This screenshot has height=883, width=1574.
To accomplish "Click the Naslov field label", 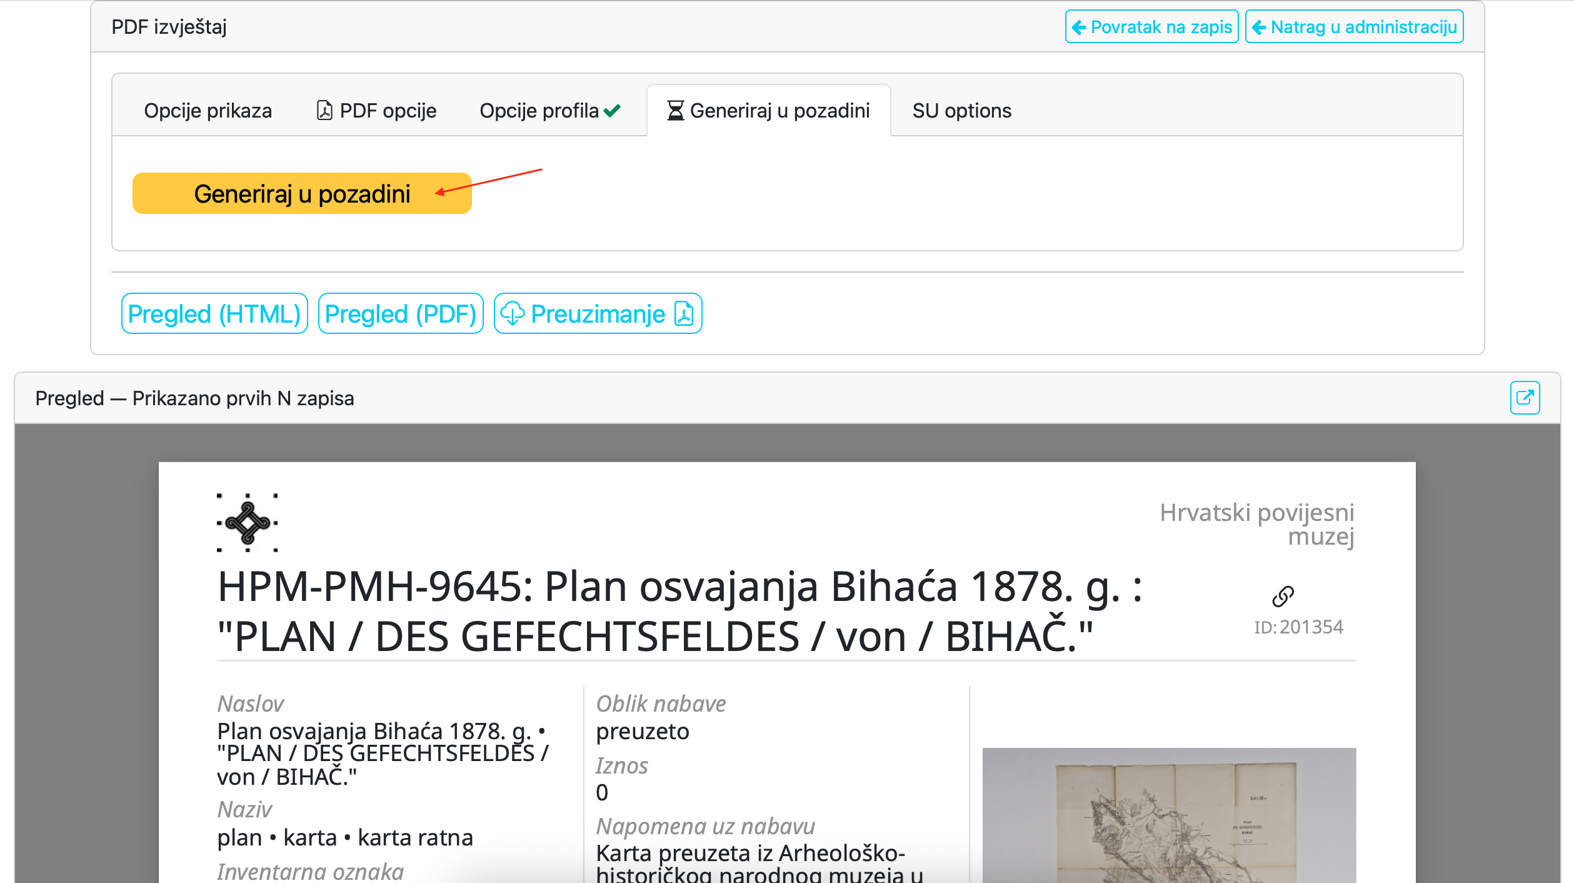I will pos(250,704).
